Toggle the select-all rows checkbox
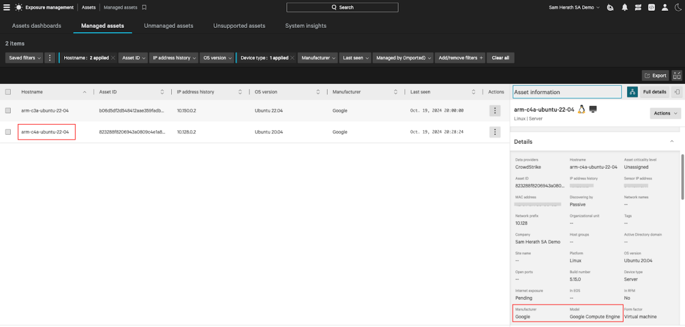 click(x=8, y=92)
